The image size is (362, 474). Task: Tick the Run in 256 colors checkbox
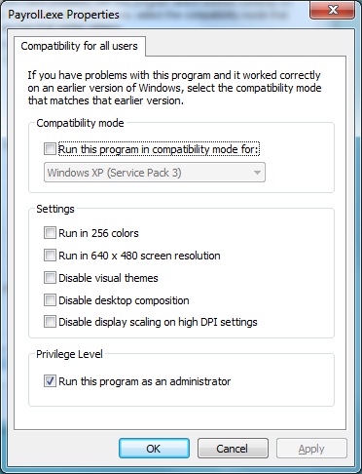click(50, 233)
